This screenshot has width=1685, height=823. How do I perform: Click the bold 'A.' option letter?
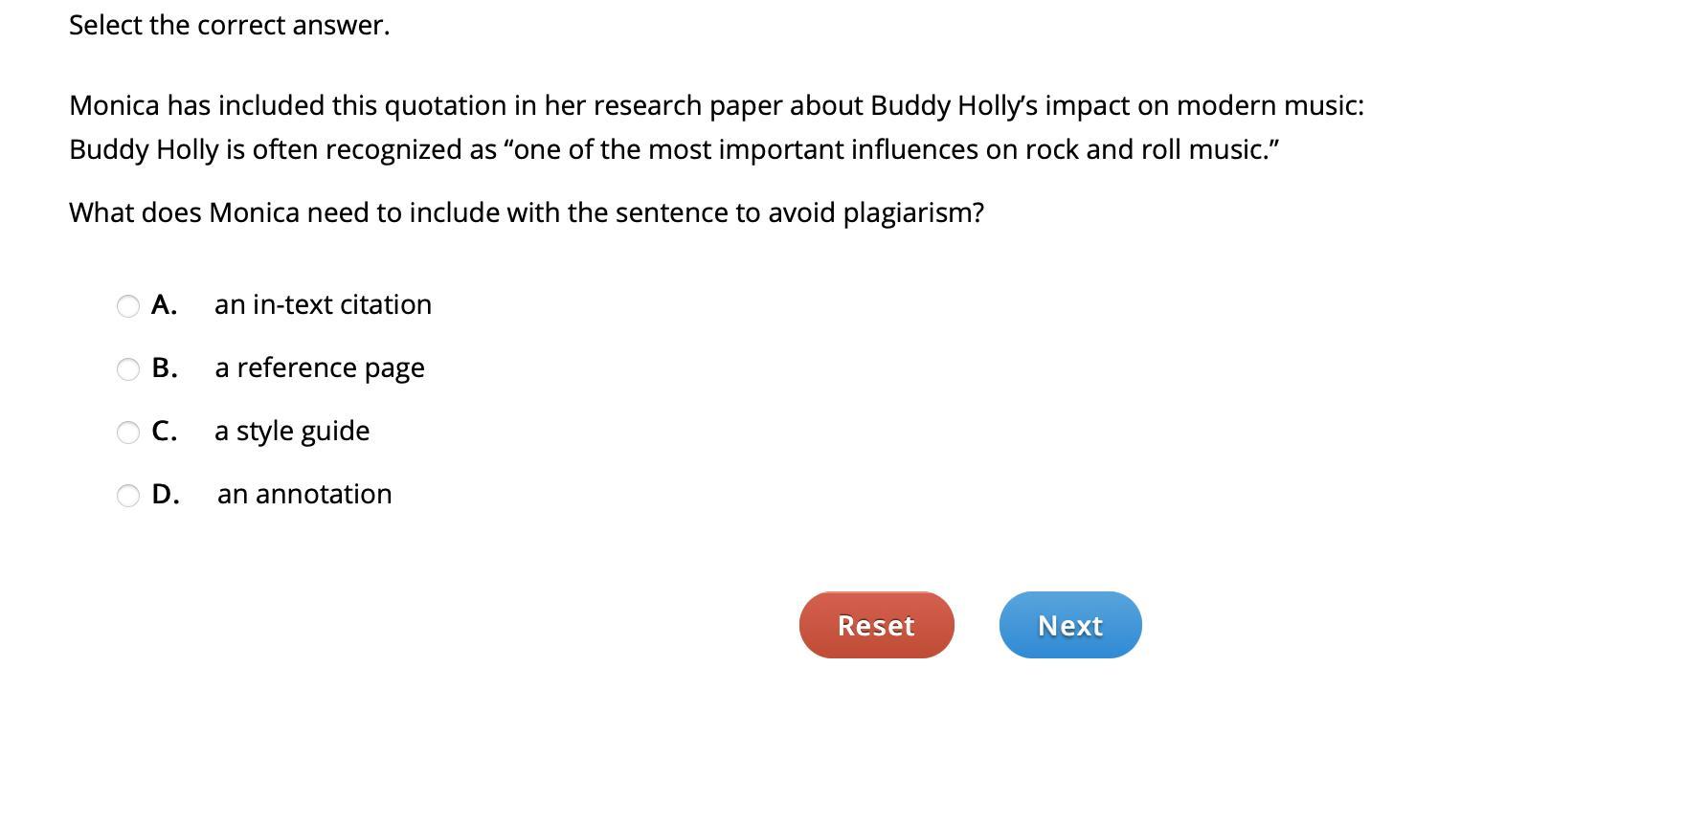164,304
